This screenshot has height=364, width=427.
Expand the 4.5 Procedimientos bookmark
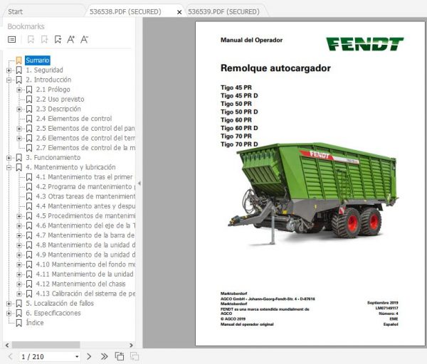tap(19, 216)
